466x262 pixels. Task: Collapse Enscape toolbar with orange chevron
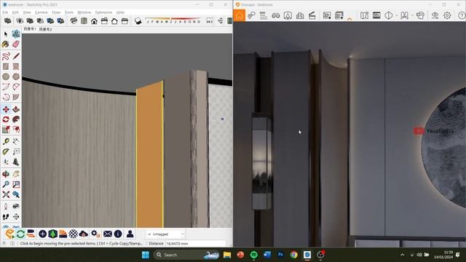tap(349, 19)
